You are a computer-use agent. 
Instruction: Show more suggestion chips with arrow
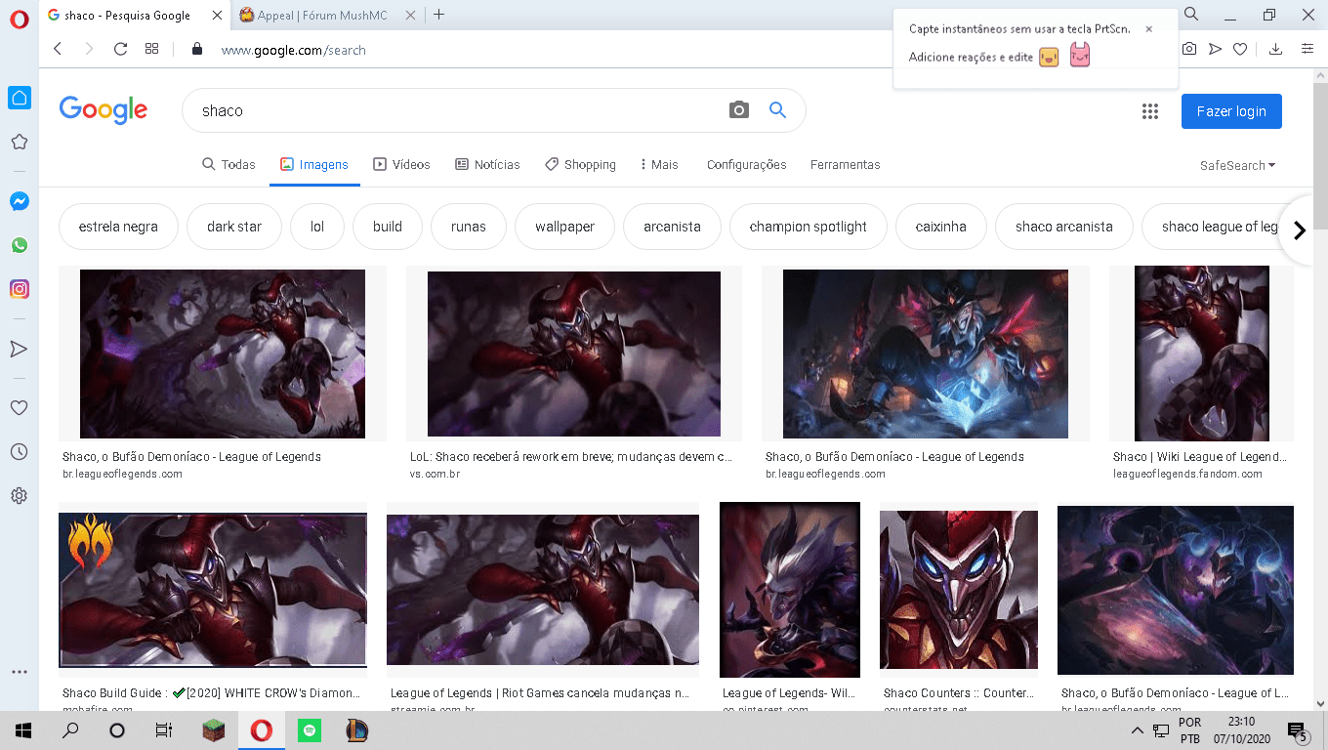(1299, 230)
